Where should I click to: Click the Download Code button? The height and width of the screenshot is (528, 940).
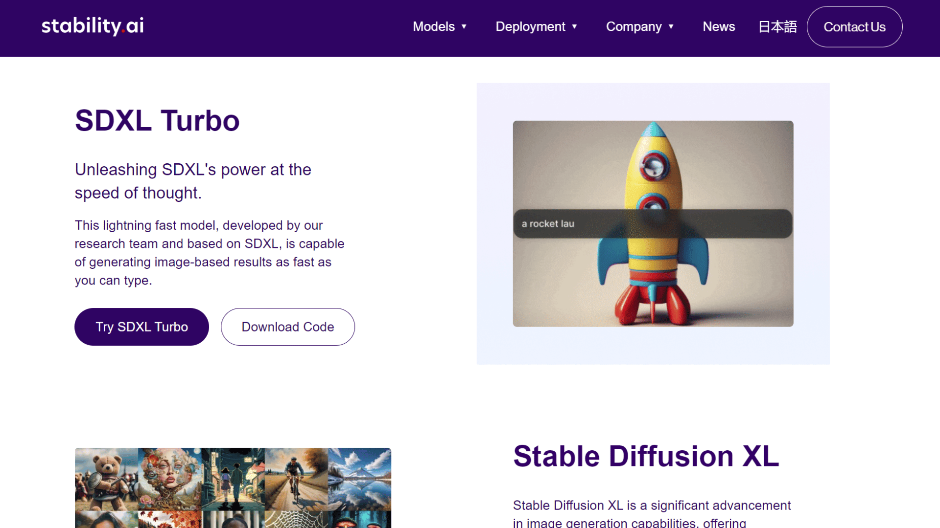(x=287, y=327)
